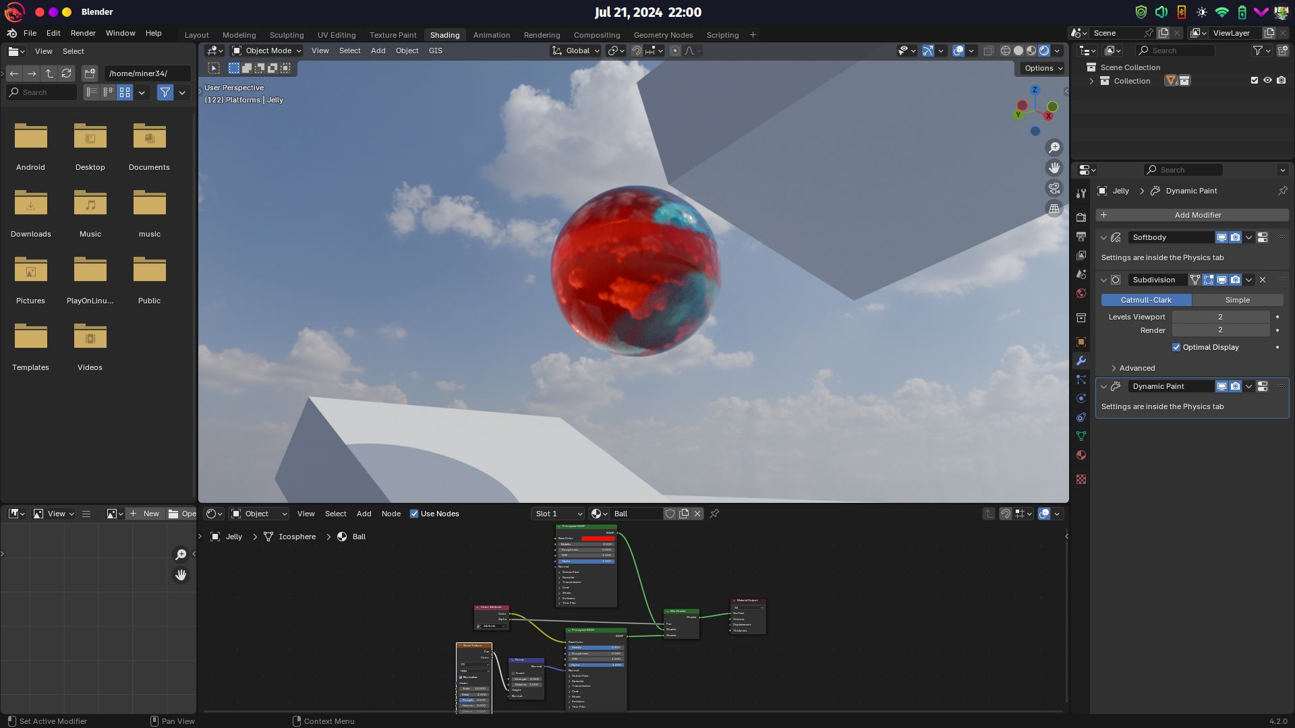Open Dynamic Paint modifier extra options arrow

[x=1248, y=386]
